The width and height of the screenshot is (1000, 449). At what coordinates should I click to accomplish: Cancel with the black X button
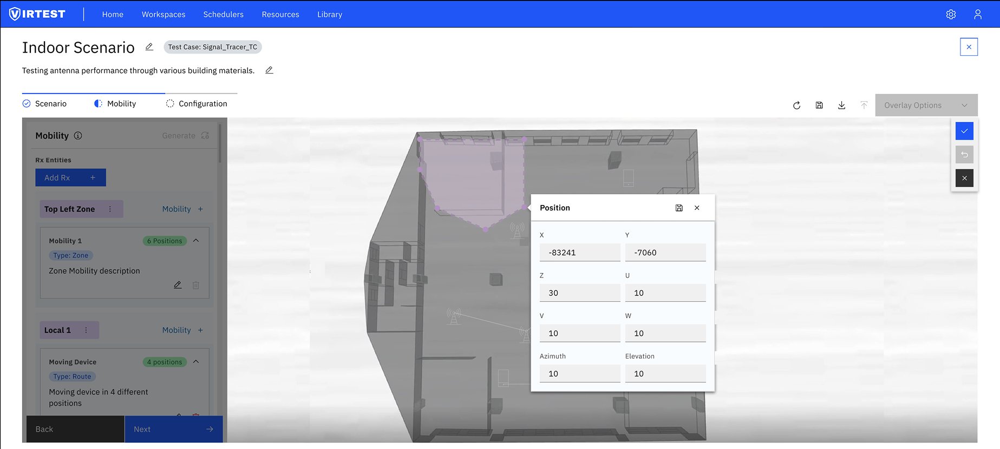[x=964, y=178]
